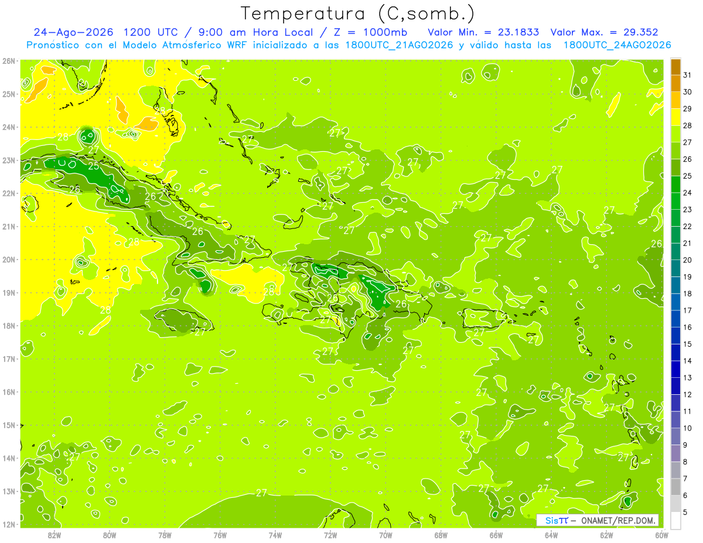The width and height of the screenshot is (703, 543).
Task: Select orange legend swatch between 30 and 31
Action: coord(675,83)
